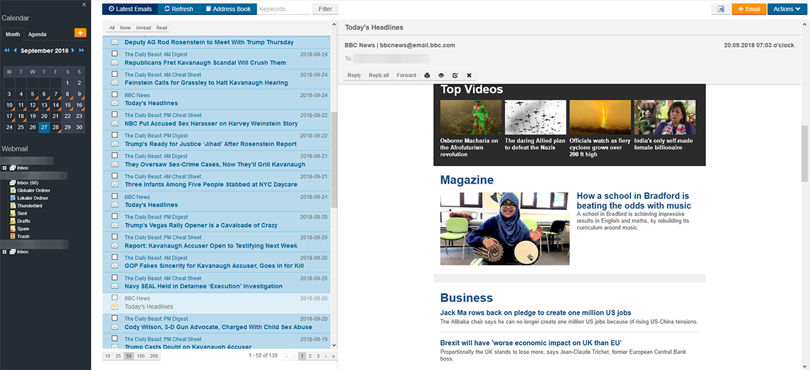Jump to the next year in the calendar
810x370 pixels.
click(82, 51)
